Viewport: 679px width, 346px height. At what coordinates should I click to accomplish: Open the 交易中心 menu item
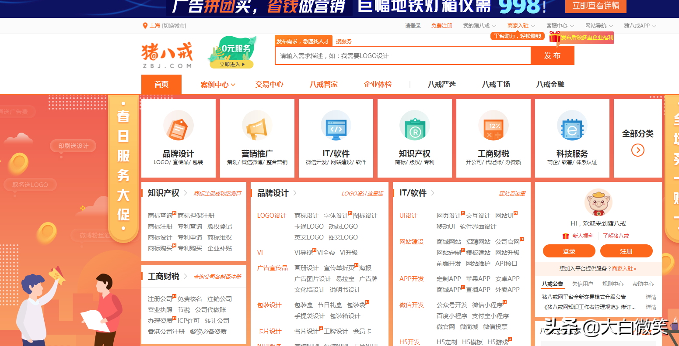pyautogui.click(x=269, y=85)
